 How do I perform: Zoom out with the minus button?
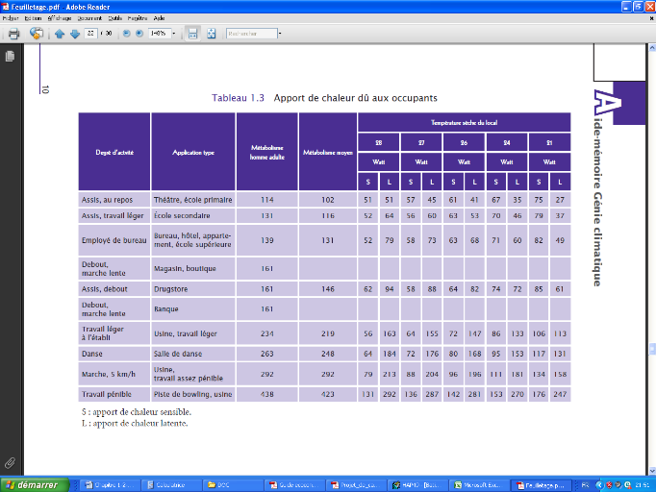click(126, 34)
